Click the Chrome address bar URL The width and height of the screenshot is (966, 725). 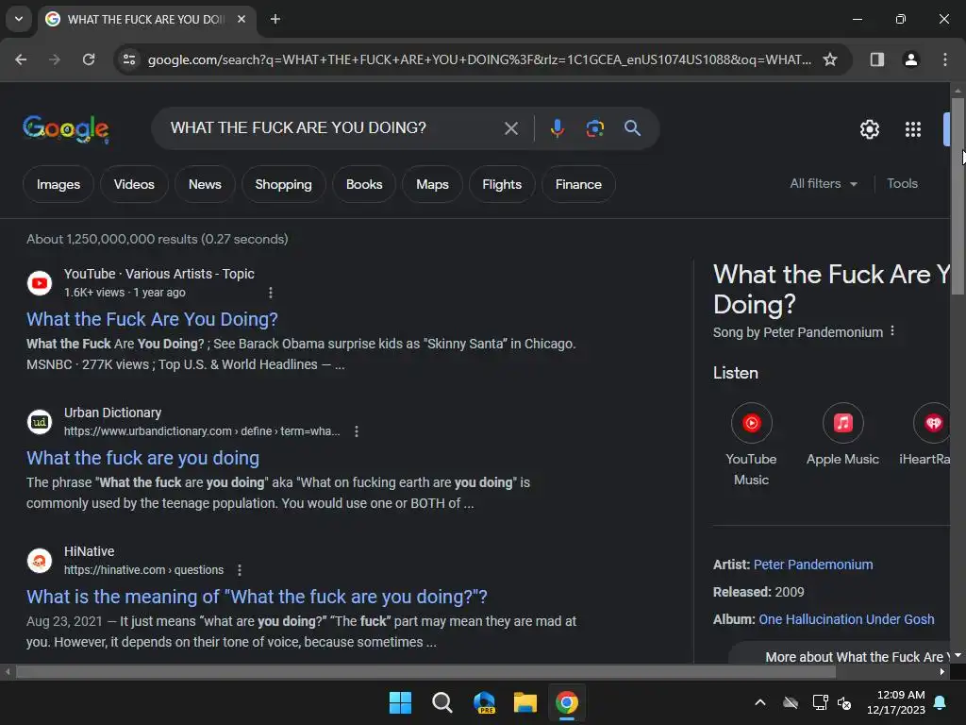tap(479, 59)
